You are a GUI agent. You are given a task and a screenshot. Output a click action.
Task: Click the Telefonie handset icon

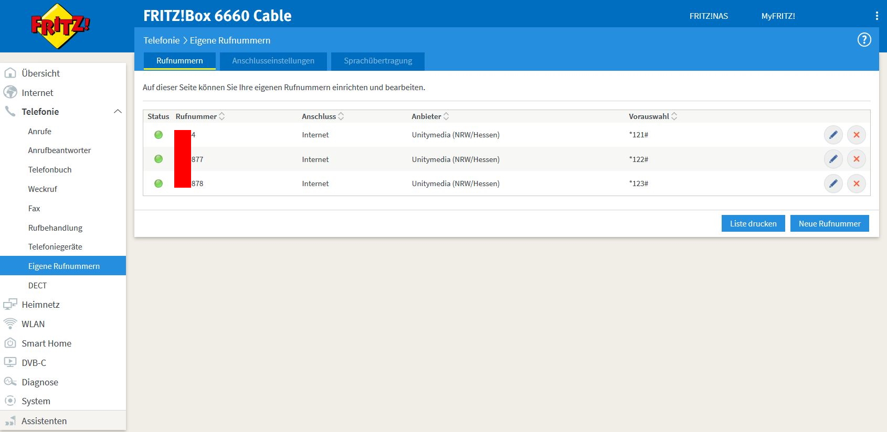tap(10, 111)
